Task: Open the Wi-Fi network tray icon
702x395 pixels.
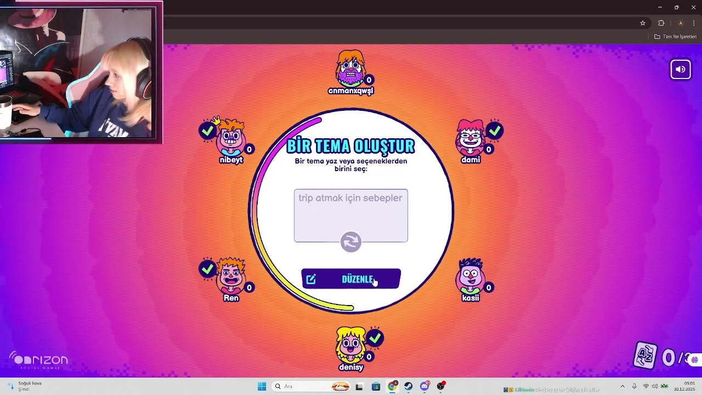Action: 646,386
